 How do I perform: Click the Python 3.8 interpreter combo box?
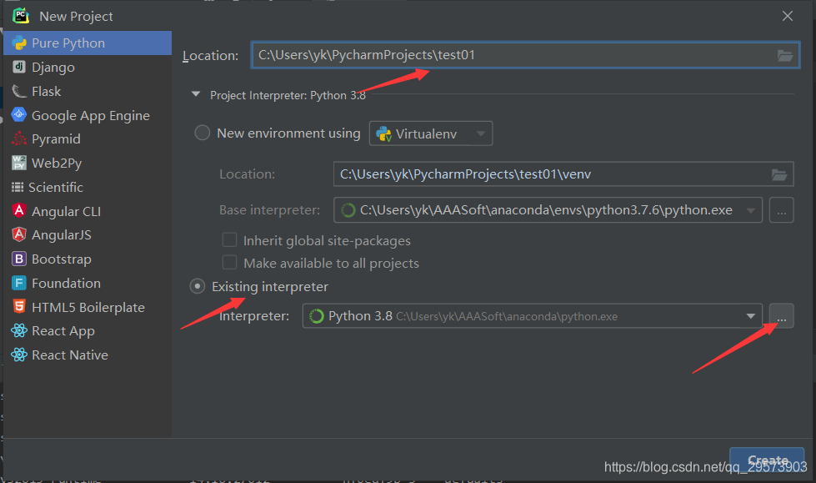tap(532, 316)
